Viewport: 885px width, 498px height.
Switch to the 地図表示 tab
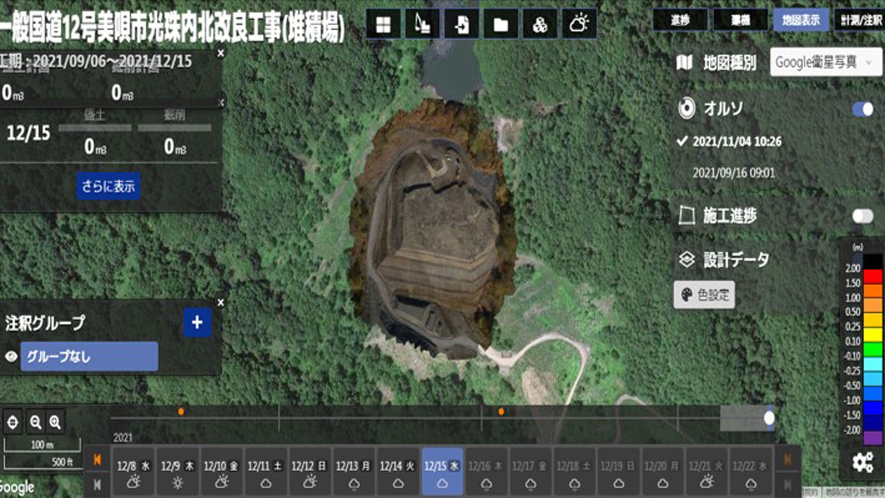click(801, 20)
